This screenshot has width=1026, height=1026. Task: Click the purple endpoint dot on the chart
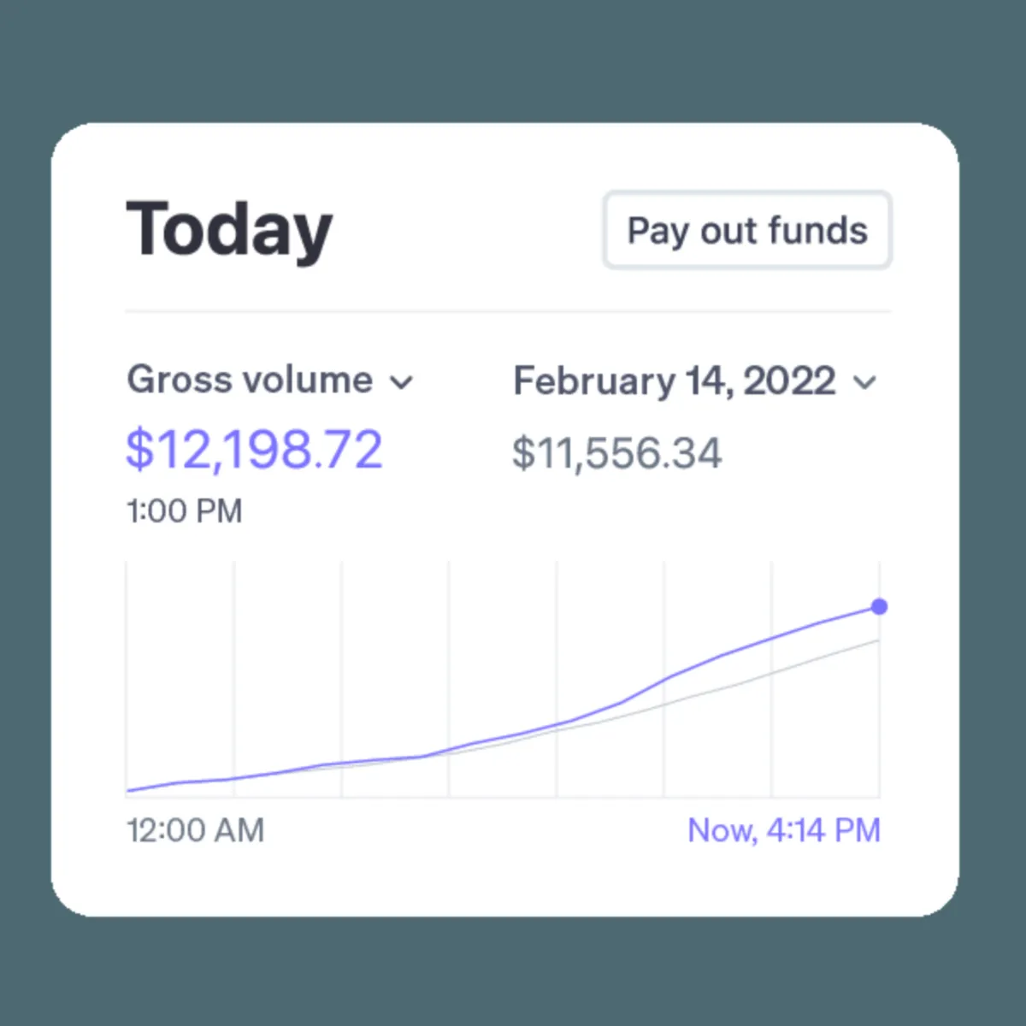[x=879, y=607]
